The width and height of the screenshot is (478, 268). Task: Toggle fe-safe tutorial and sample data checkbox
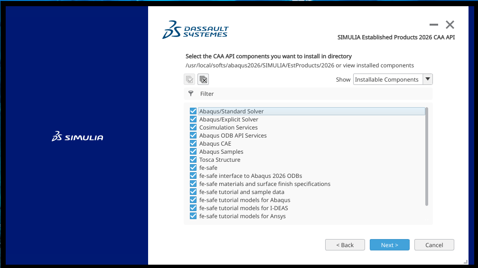(193, 192)
